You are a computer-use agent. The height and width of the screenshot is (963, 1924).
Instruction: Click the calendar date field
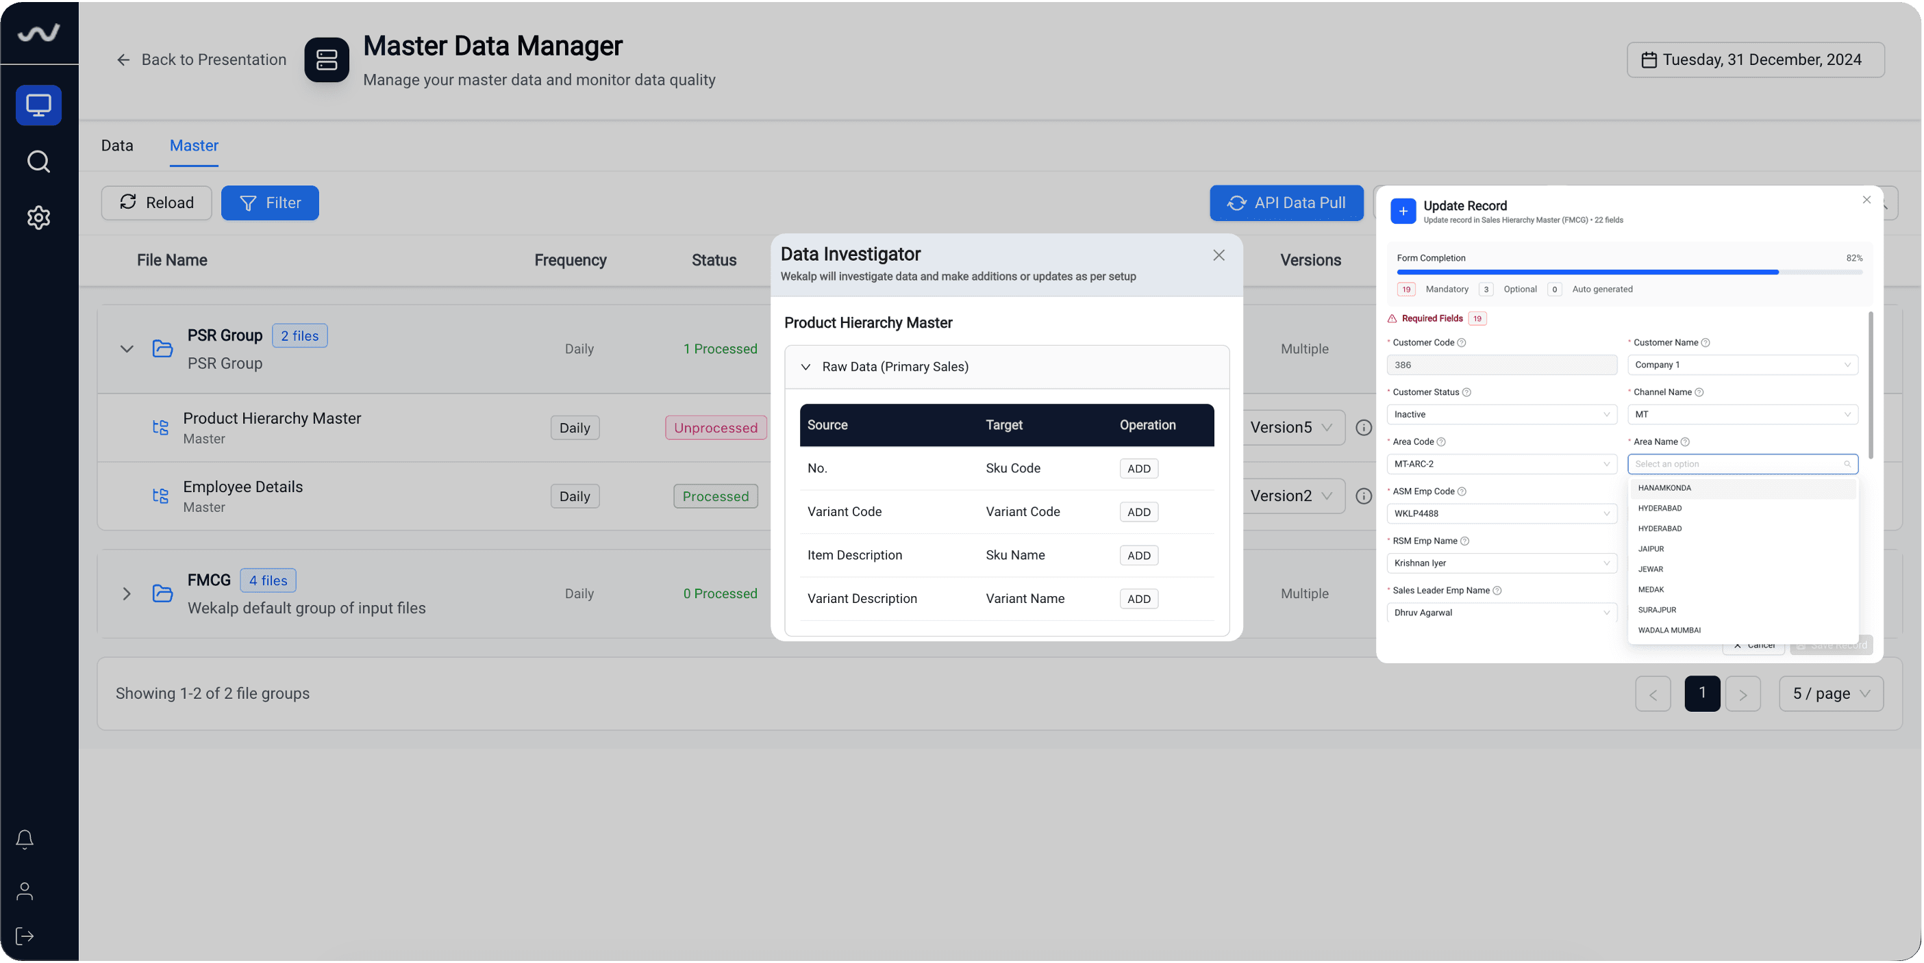[1756, 60]
